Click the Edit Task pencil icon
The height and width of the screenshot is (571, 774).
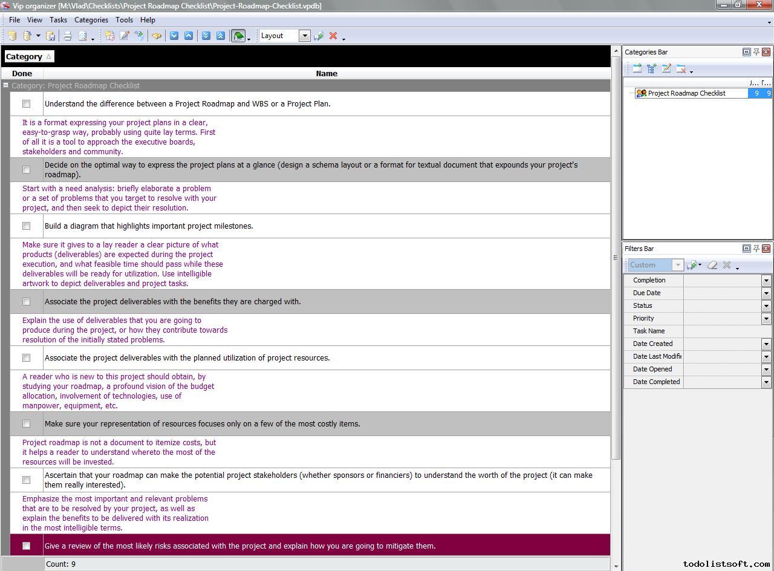click(x=125, y=36)
